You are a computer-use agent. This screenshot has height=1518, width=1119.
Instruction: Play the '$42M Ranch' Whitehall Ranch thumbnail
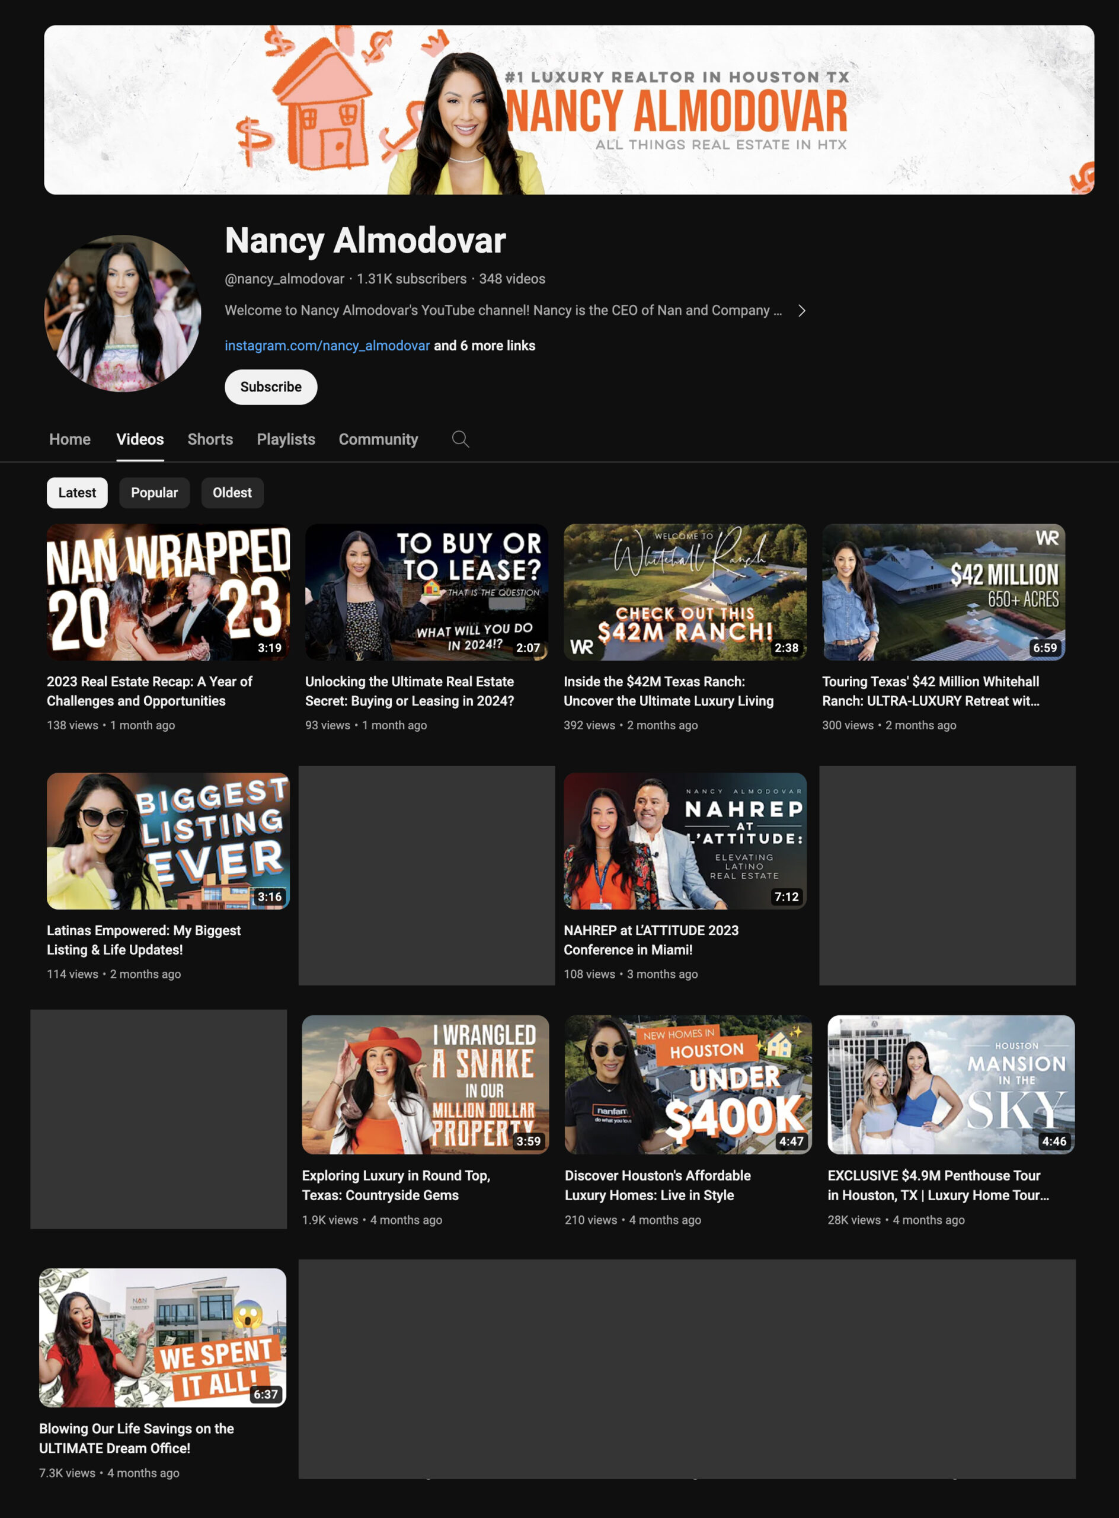[x=685, y=592]
